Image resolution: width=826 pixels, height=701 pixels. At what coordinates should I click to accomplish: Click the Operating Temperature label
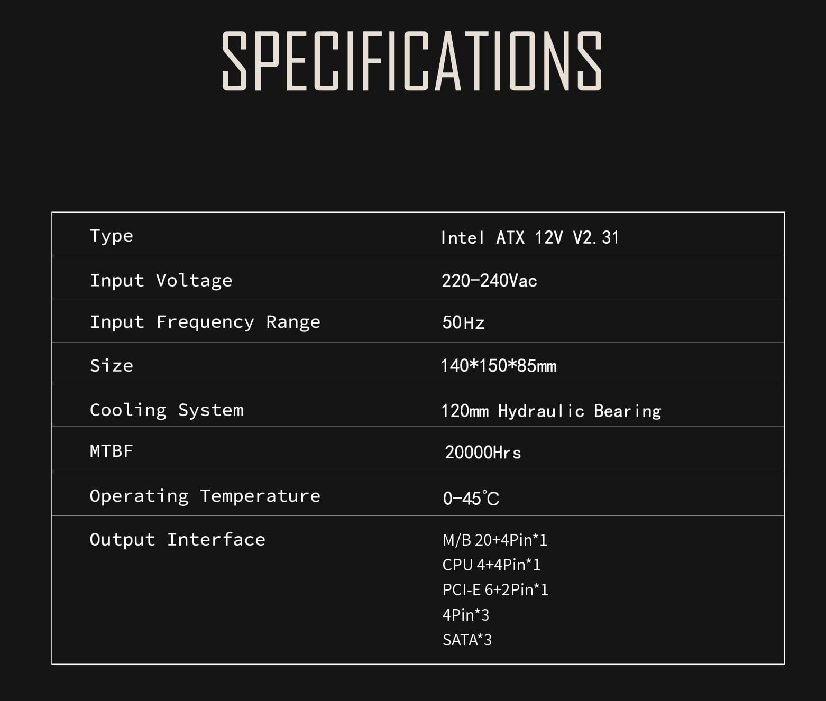click(205, 496)
